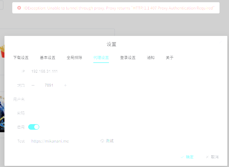Decrease the port number with minus button
Image resolution: width=229 pixels, height=167 pixels.
[x=33, y=85]
